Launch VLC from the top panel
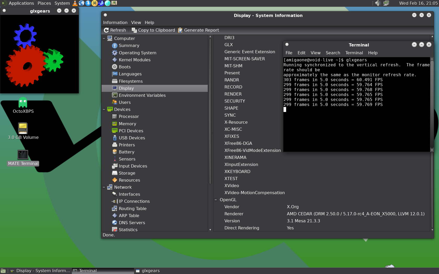Image resolution: width=439 pixels, height=274 pixels. coord(75,3)
